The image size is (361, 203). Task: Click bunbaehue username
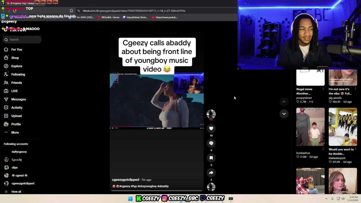(303, 153)
